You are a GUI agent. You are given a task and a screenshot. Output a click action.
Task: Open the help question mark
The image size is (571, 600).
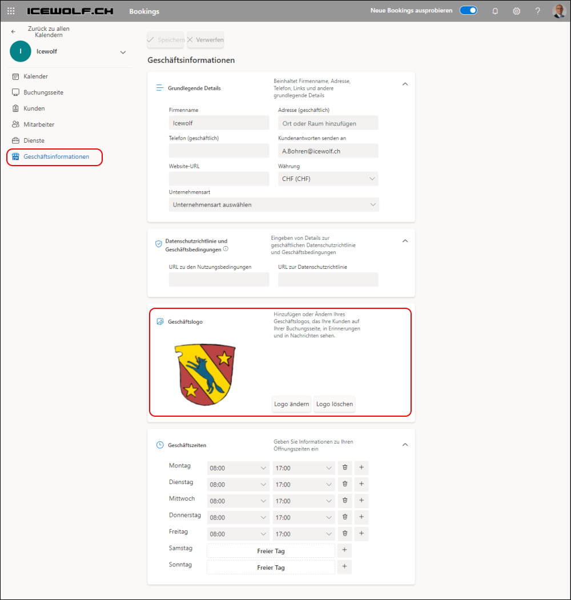click(x=538, y=11)
